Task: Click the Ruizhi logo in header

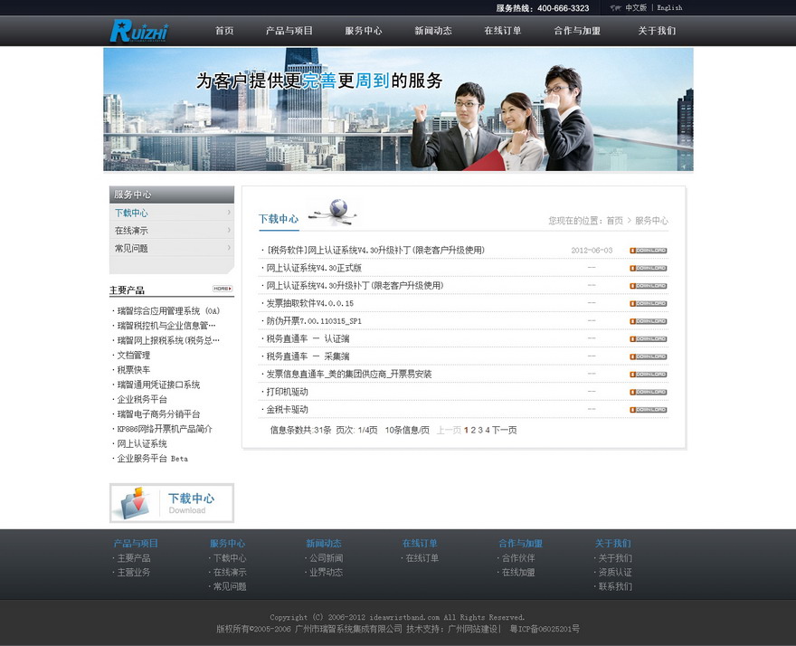Action: point(139,31)
